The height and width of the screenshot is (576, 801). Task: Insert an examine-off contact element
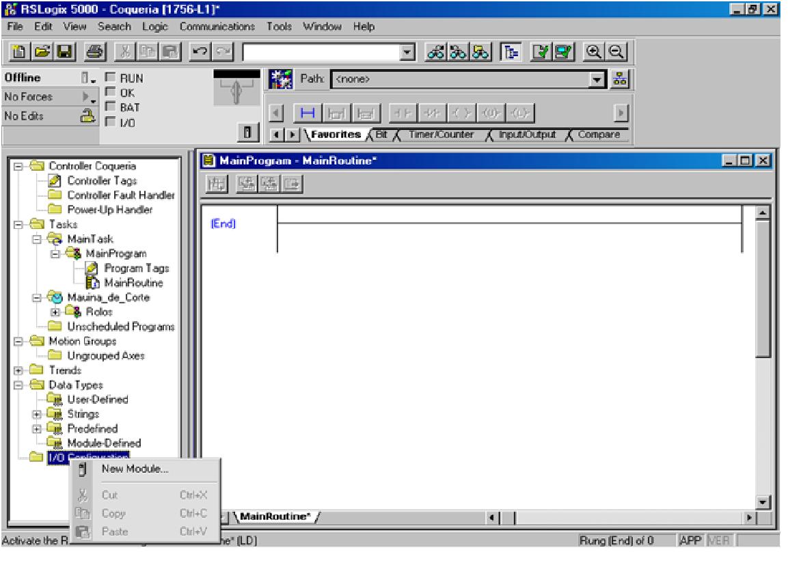(x=432, y=113)
